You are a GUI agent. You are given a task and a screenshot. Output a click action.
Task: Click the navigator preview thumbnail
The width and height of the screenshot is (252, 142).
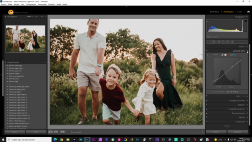point(25,39)
